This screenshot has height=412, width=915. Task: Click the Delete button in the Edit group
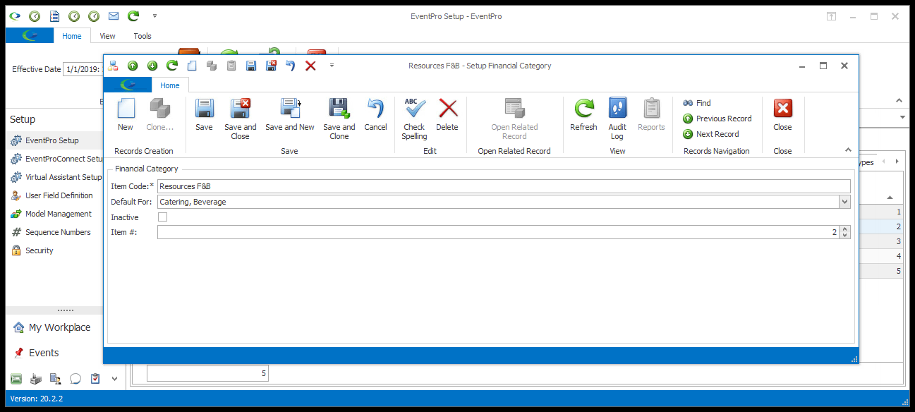pyautogui.click(x=447, y=115)
